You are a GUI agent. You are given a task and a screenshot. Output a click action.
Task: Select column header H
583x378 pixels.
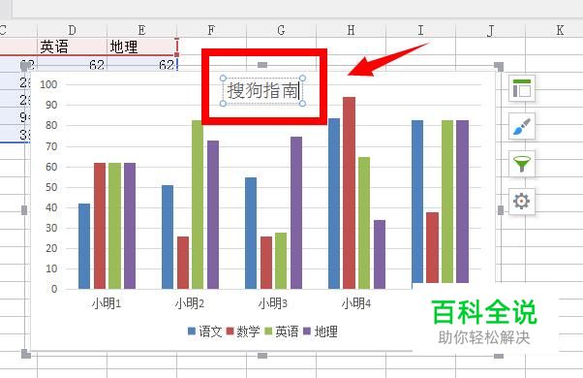click(x=351, y=30)
